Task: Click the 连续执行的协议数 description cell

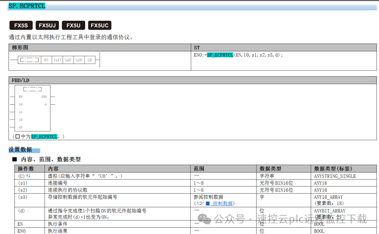Action: click(x=118, y=190)
